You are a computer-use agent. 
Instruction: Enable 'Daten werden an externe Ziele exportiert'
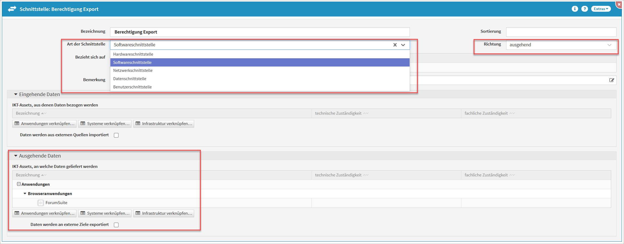[116, 225]
